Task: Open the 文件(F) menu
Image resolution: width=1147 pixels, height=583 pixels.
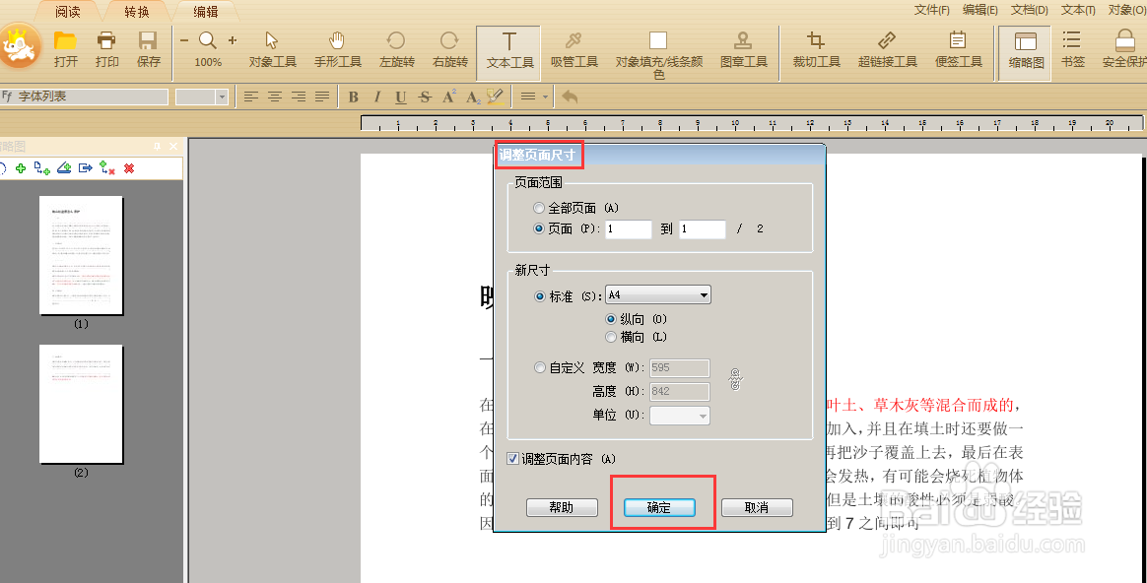Action: pyautogui.click(x=930, y=9)
